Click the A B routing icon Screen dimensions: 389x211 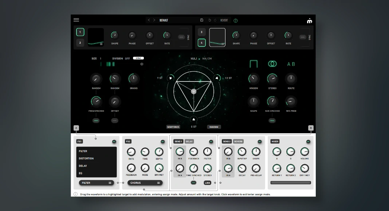(291, 64)
